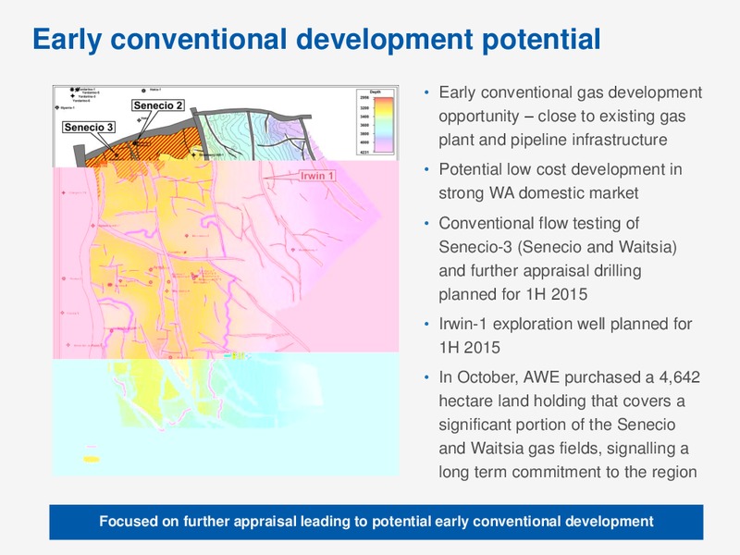Click the text 'strong WA domestic market'
This screenshot has height=555, width=740.
coord(538,193)
